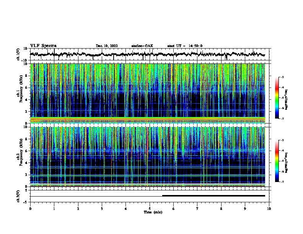Click the "VLF Spectra" plot title
The width and height of the screenshot is (303, 234).
click(x=43, y=46)
